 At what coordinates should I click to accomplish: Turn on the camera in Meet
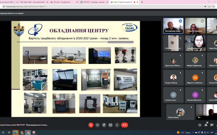point(97,125)
